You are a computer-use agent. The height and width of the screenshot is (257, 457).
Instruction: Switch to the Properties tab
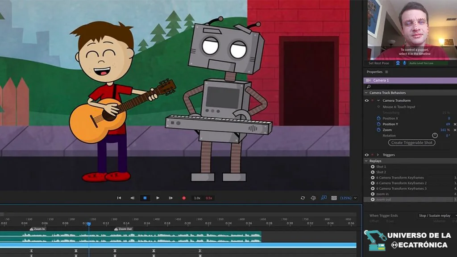(x=374, y=72)
